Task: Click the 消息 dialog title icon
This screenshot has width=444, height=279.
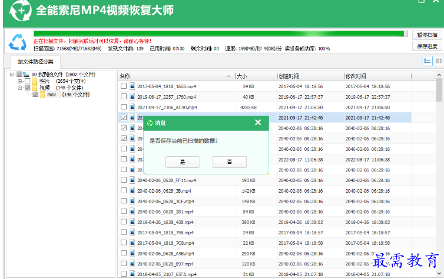Action: [150, 123]
